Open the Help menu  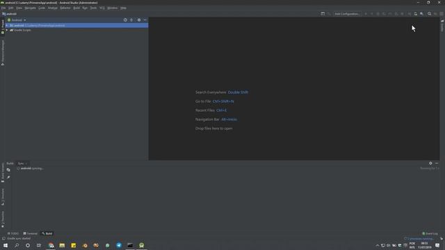coord(123,8)
